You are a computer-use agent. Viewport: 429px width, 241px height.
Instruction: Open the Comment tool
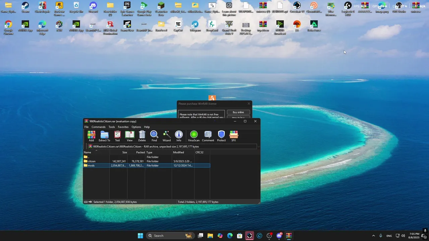208,136
